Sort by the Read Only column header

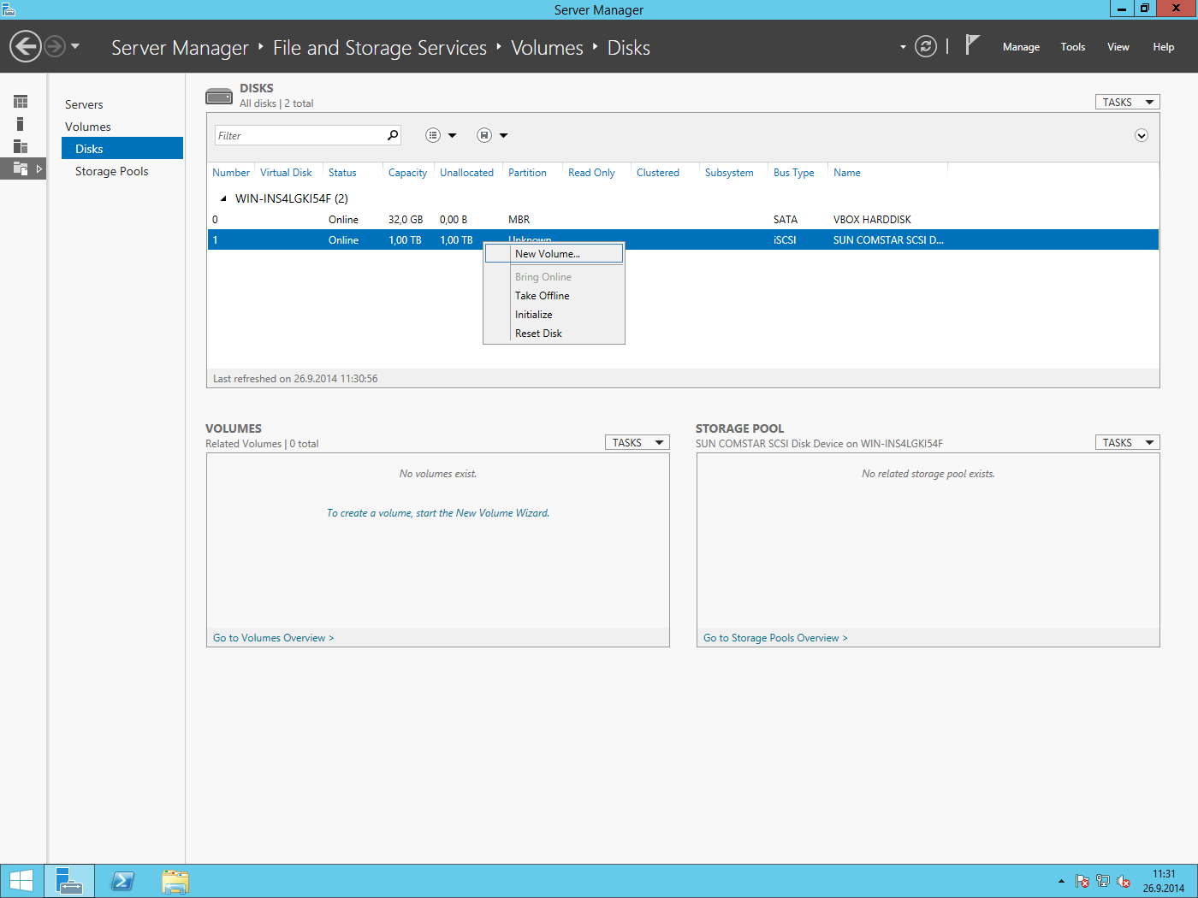pyautogui.click(x=591, y=173)
